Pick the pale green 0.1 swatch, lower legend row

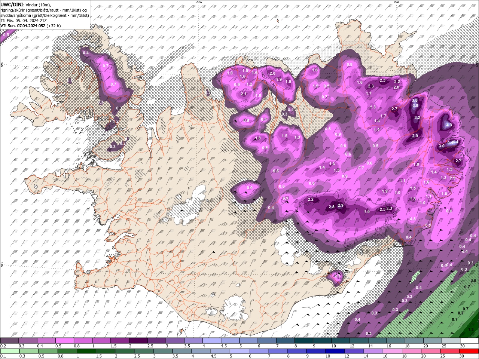[10, 351]
